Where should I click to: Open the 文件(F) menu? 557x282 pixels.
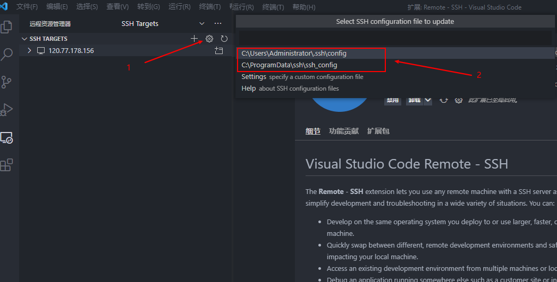click(x=27, y=7)
